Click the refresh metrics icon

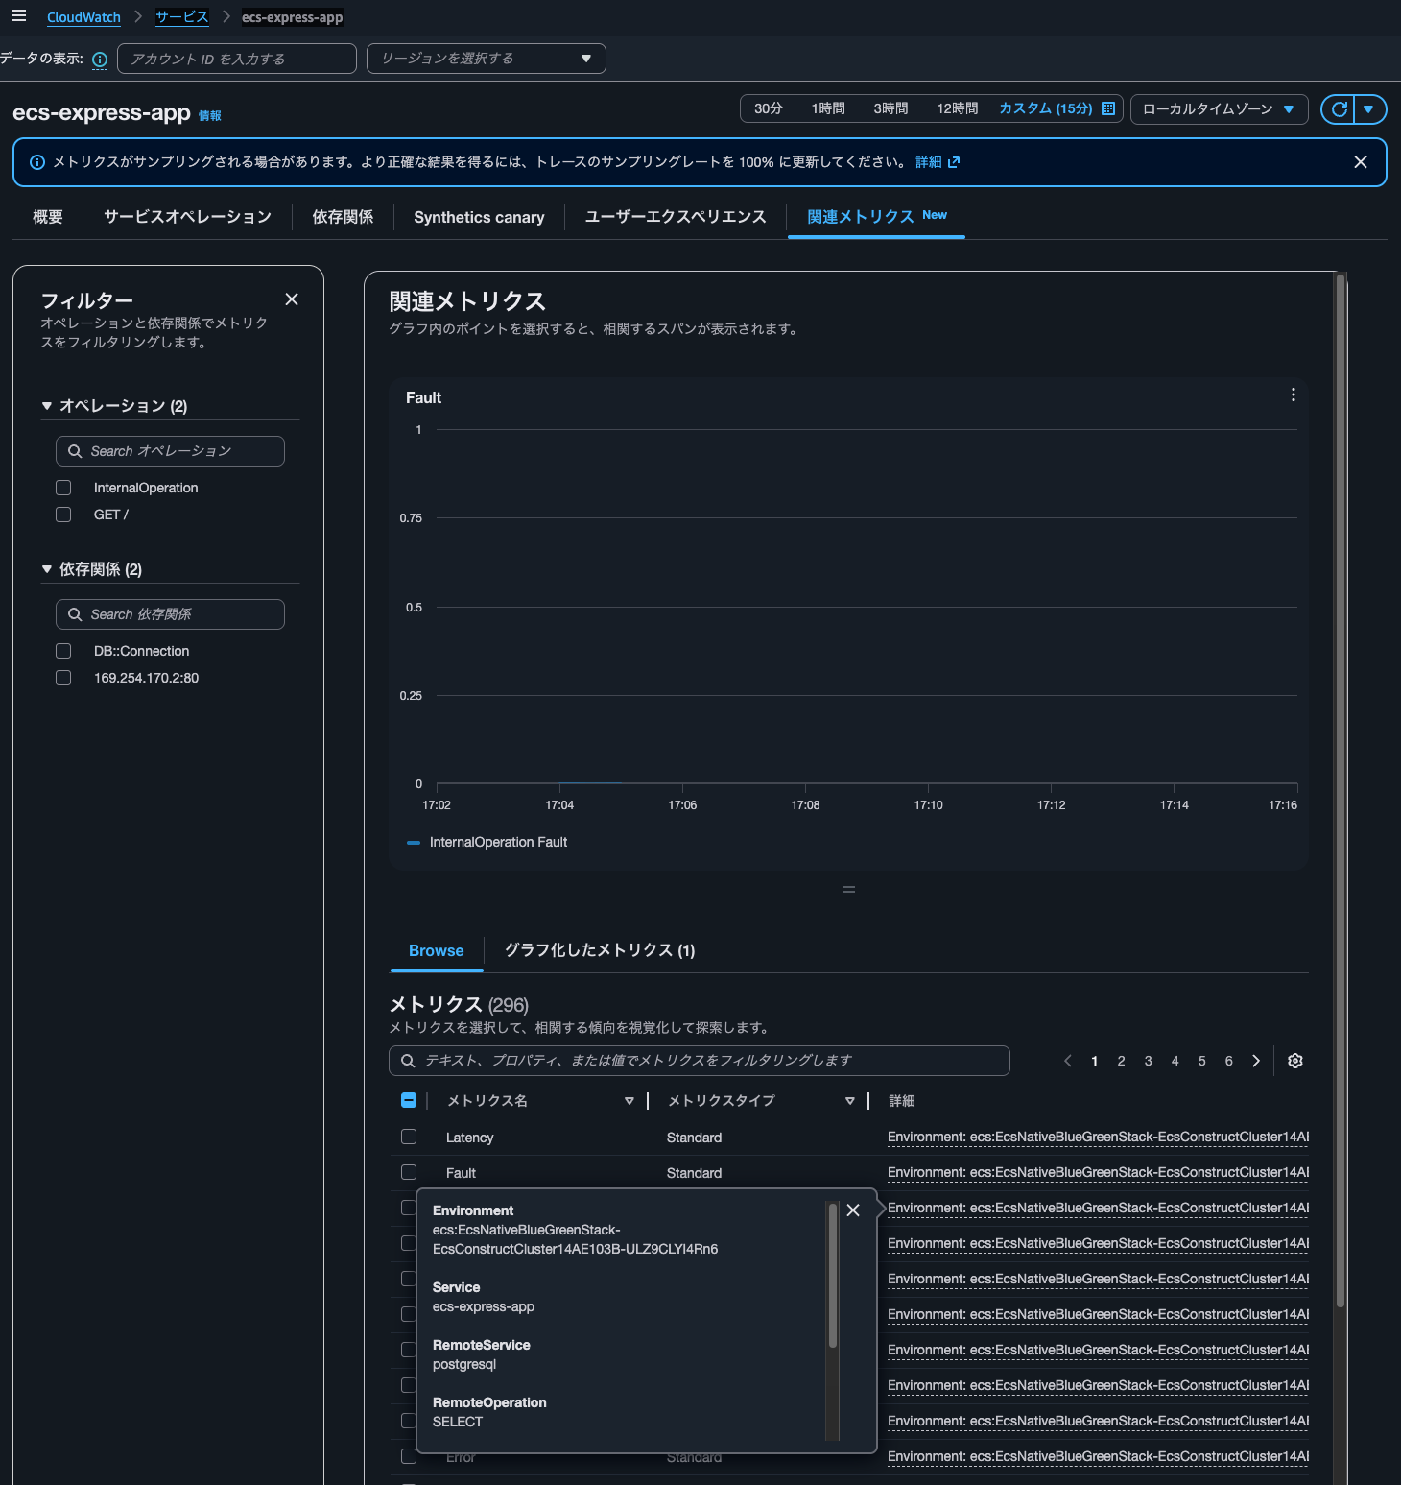[x=1339, y=109]
